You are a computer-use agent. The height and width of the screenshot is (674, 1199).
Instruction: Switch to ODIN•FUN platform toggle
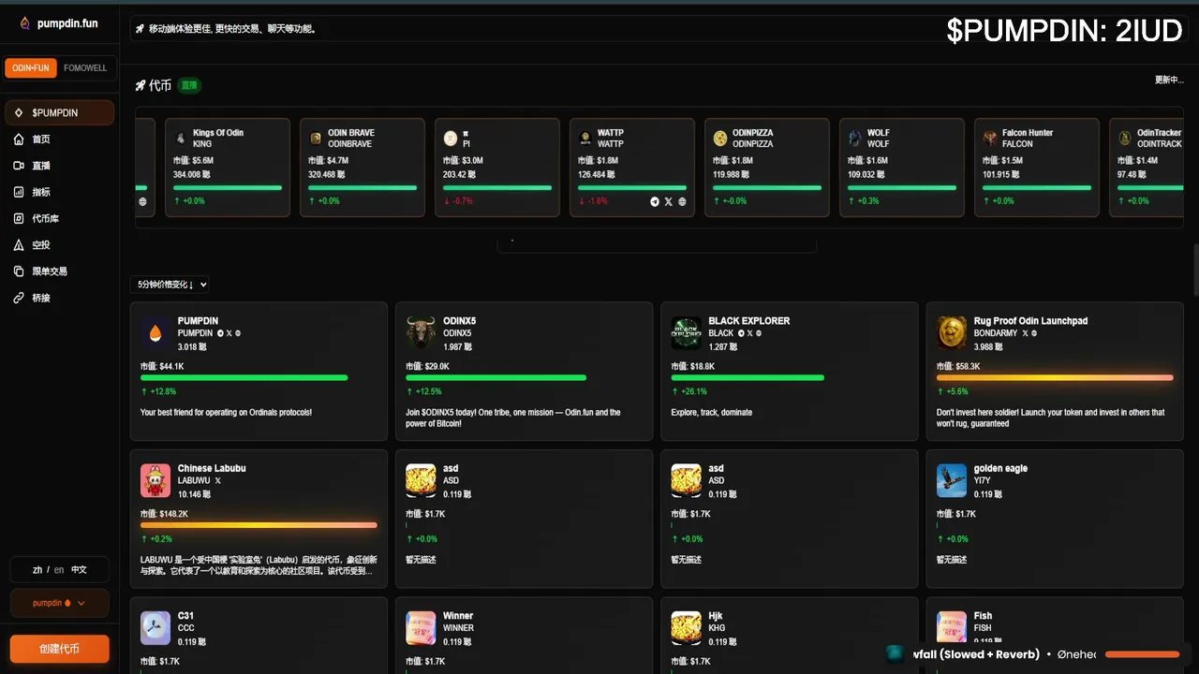pyautogui.click(x=31, y=68)
